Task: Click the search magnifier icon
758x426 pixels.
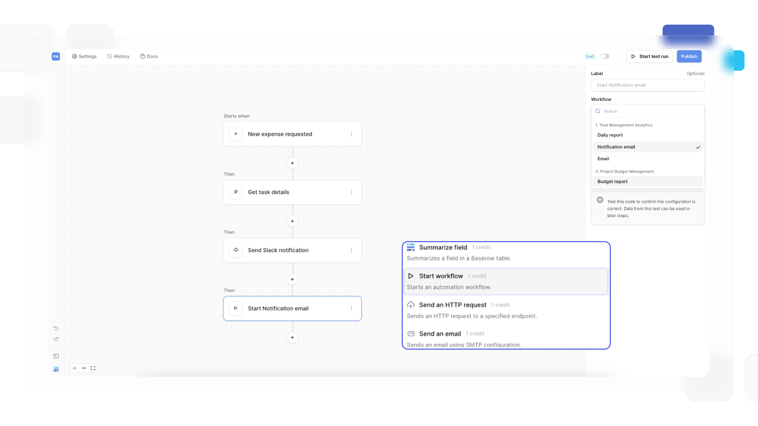Action: click(x=598, y=111)
